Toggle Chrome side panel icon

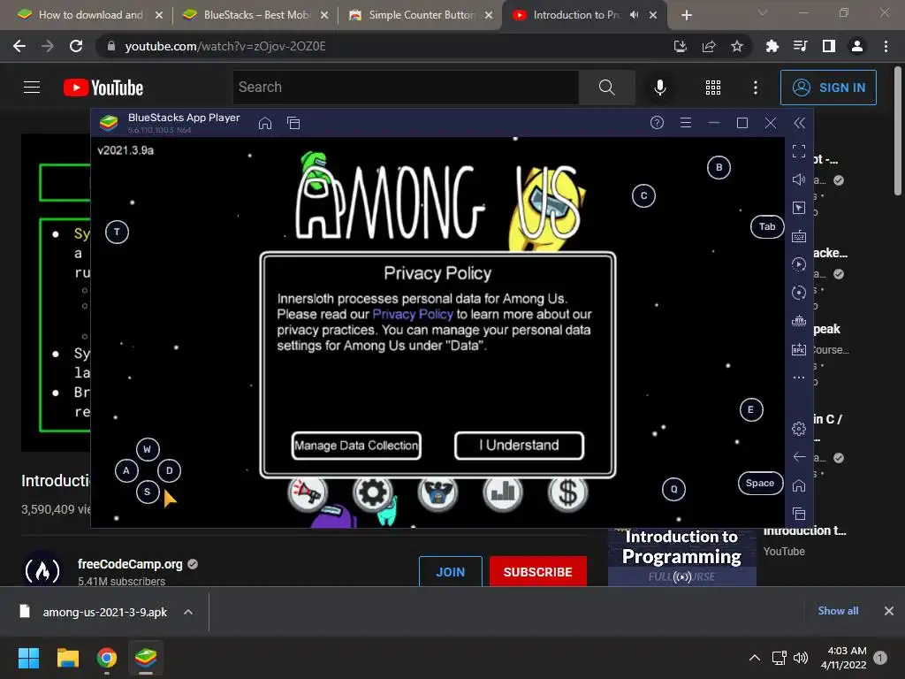tap(829, 46)
